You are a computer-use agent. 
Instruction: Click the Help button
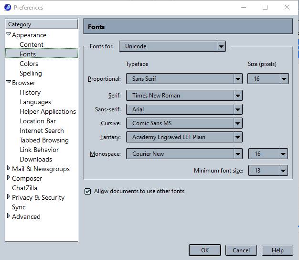278,250
